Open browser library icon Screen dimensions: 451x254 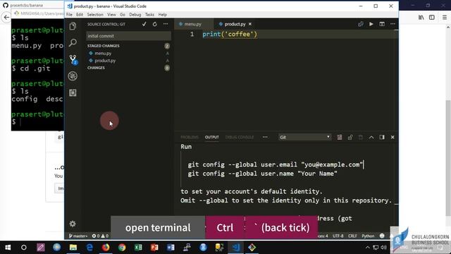(x=421, y=17)
